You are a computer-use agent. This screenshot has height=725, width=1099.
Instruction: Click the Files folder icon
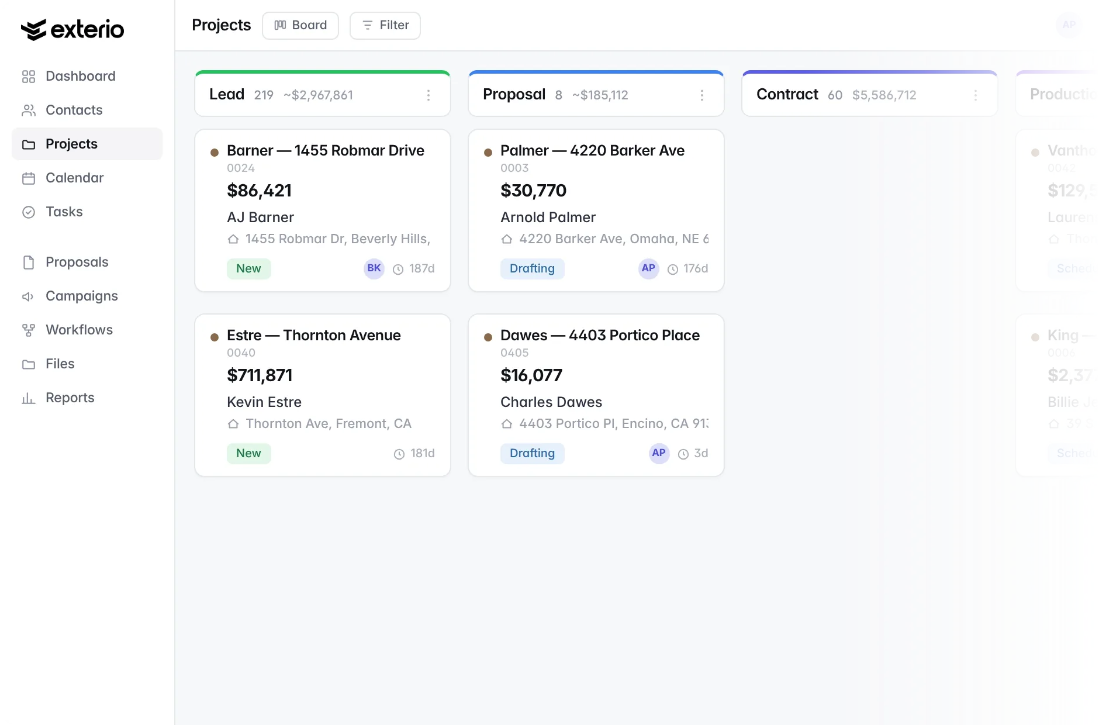tap(29, 364)
